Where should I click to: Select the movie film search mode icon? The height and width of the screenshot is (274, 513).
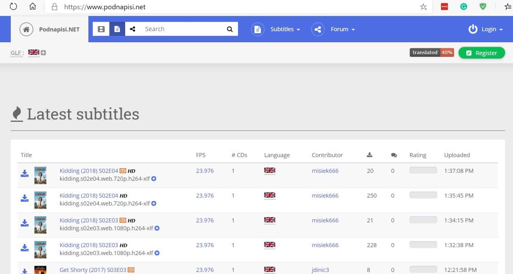coord(101,29)
